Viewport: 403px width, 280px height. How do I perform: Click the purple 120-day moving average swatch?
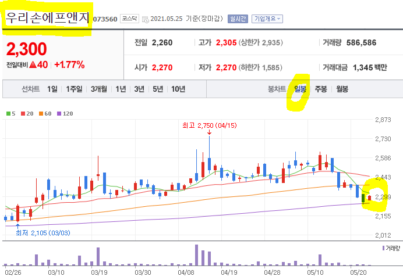(x=59, y=114)
